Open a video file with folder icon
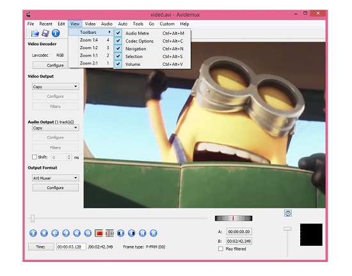The width and height of the screenshot is (352, 276). (x=35, y=33)
